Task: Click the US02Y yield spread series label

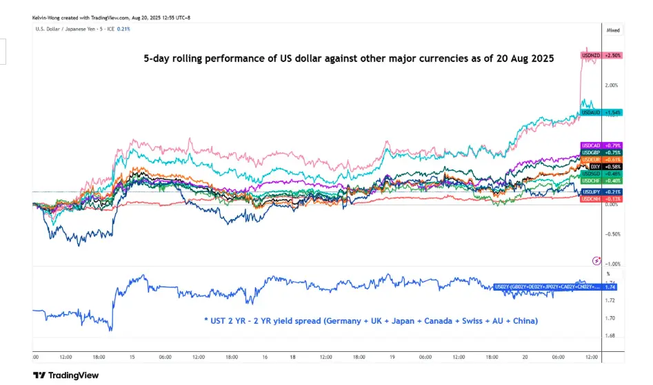Action: [x=547, y=287]
